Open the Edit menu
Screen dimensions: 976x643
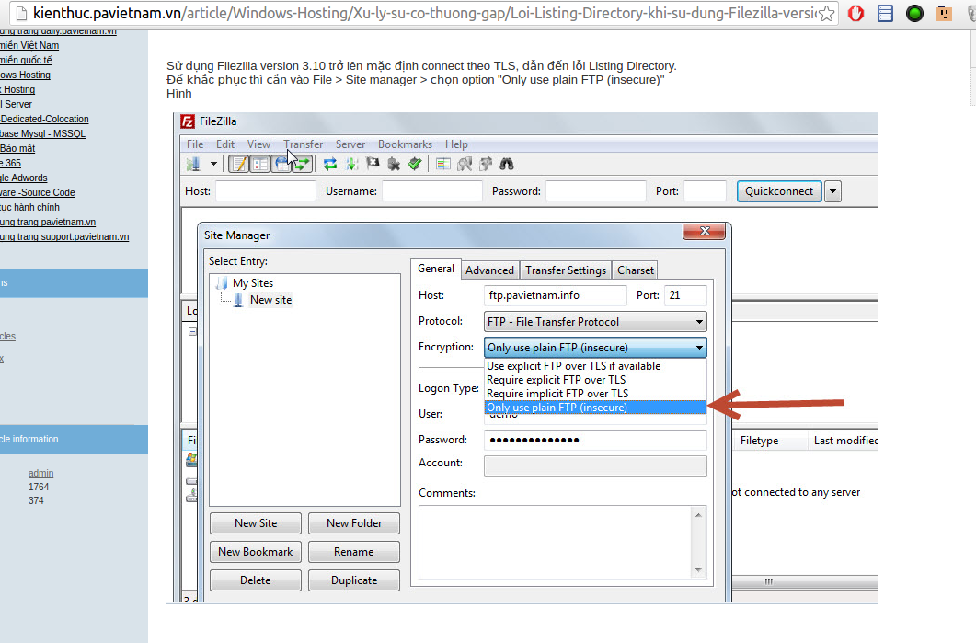tap(225, 144)
